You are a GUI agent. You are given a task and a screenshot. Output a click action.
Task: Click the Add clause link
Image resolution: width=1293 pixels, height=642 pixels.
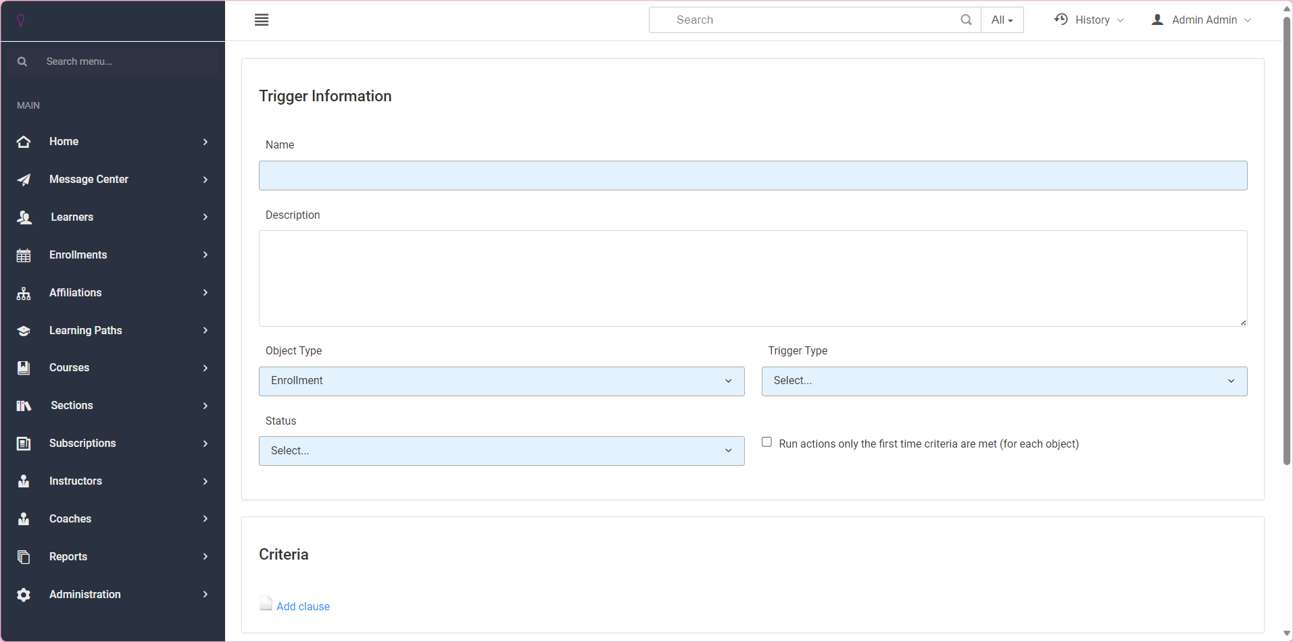pyautogui.click(x=303, y=606)
